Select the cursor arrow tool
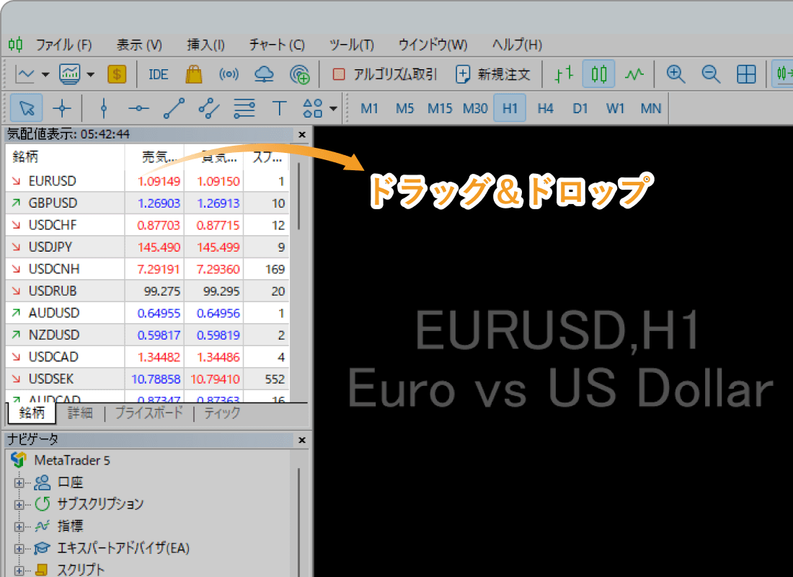 click(27, 107)
